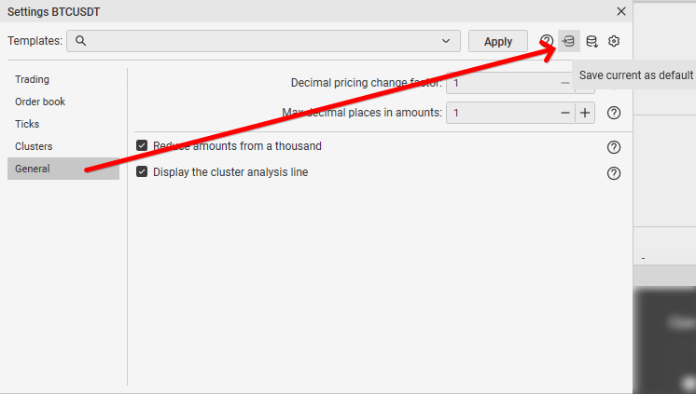Close the Settings BTCUSDT window
This screenshot has height=394, width=696.
pos(621,11)
